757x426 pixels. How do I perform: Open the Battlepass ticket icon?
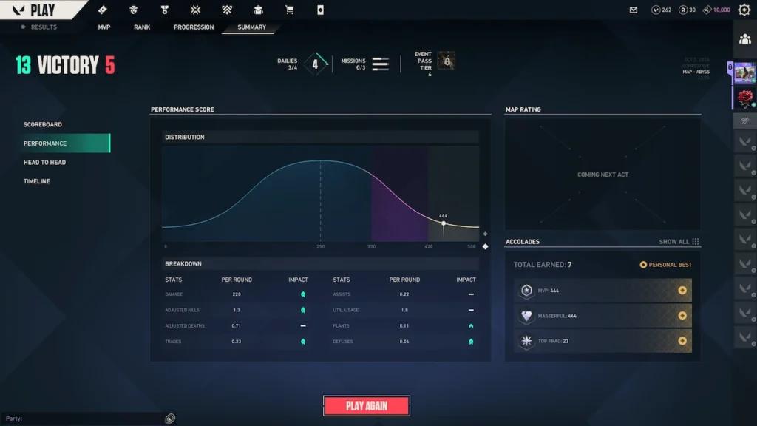click(102, 10)
